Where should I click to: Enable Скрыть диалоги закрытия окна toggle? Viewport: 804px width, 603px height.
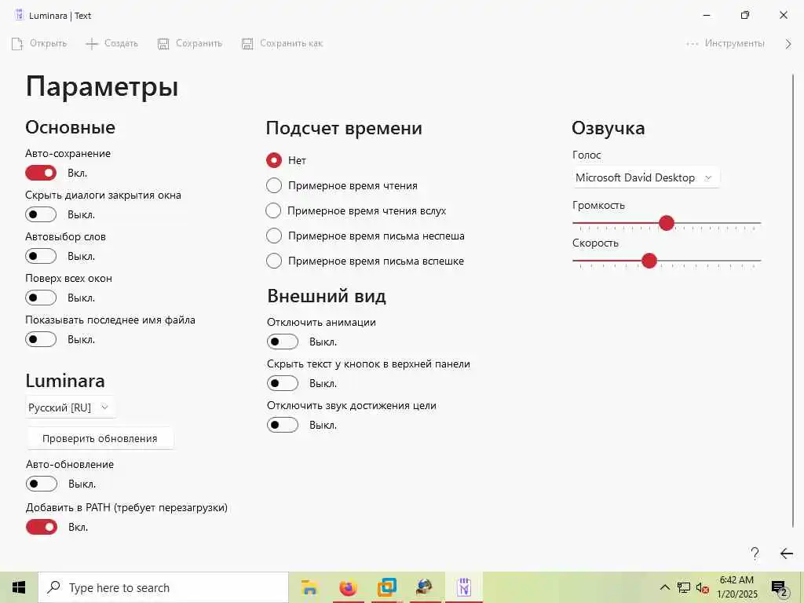[x=41, y=214]
